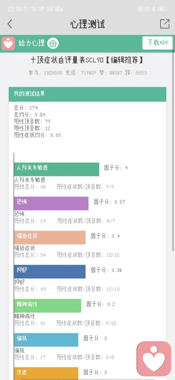Tap the floating pink heart app icon
The image size is (175, 380).
tap(154, 359)
